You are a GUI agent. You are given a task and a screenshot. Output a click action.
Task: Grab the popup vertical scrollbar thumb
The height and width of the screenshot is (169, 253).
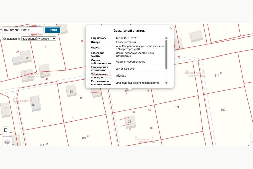click(x=166, y=54)
